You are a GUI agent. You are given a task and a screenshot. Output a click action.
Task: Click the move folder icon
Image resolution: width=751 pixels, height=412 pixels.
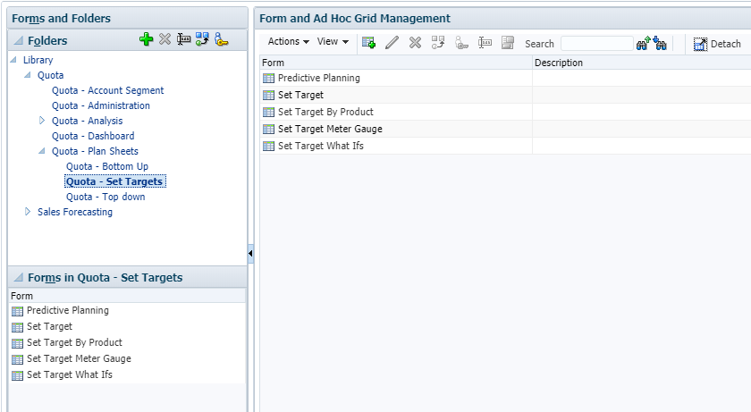tap(202, 39)
